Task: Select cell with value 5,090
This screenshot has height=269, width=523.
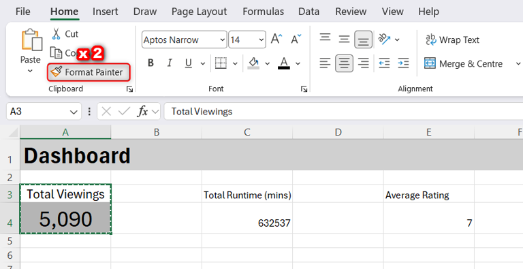Action: (x=65, y=218)
